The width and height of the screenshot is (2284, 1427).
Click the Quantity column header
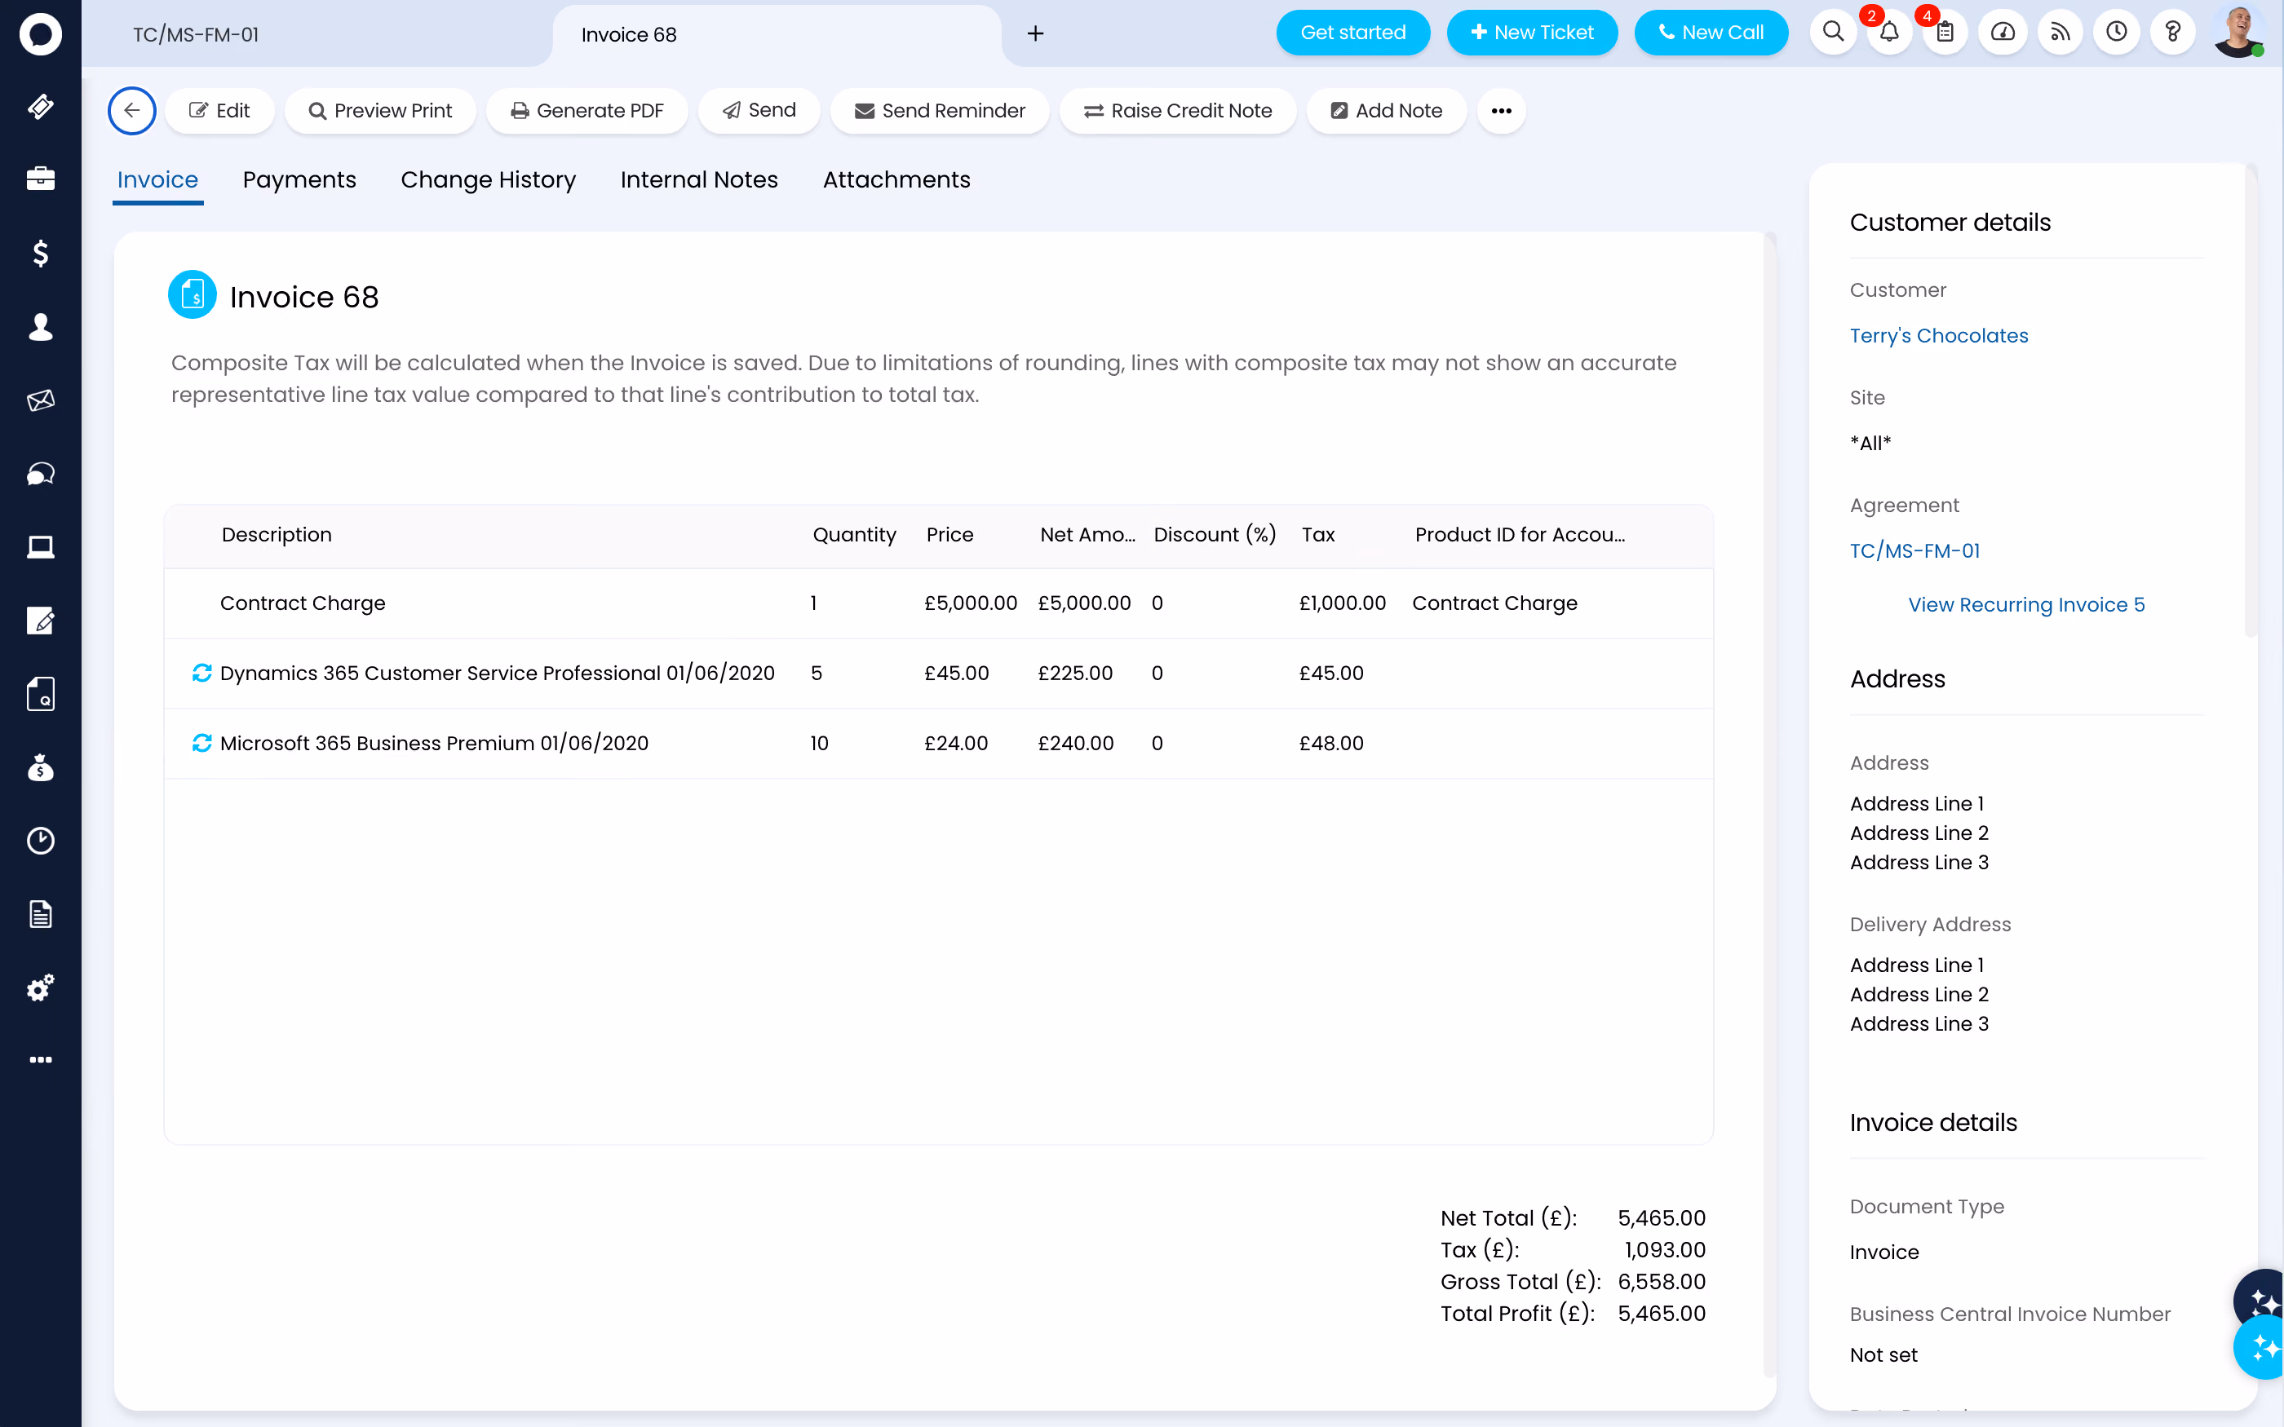click(854, 534)
